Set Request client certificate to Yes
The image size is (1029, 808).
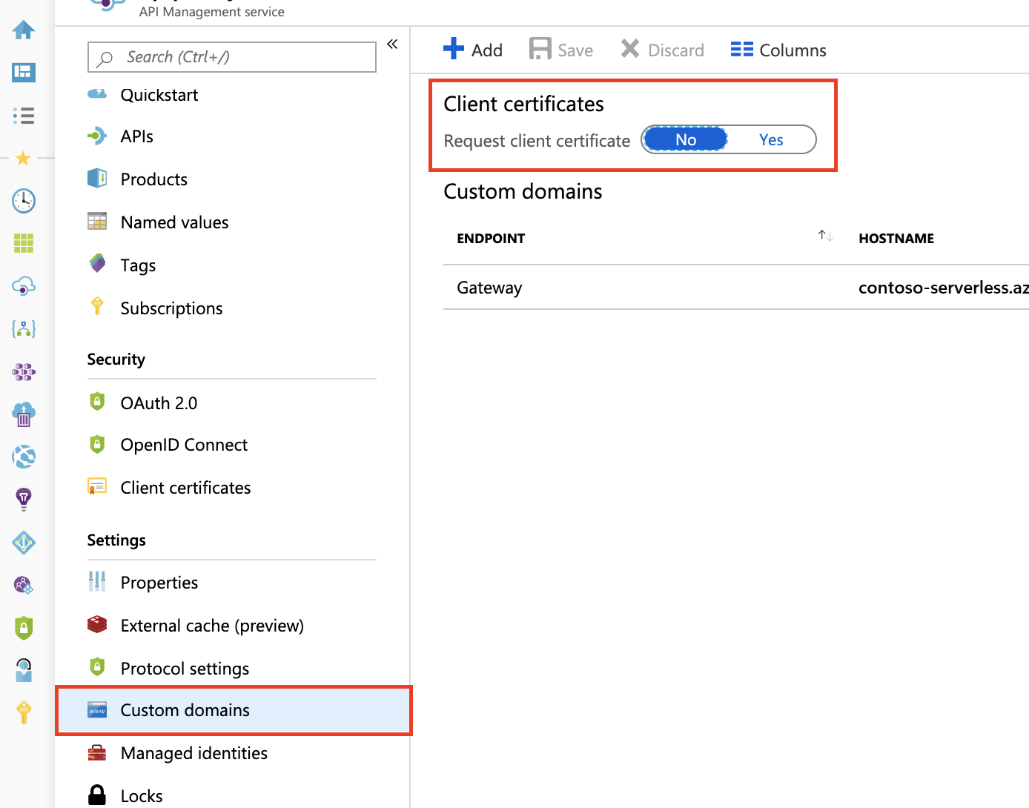tap(771, 140)
